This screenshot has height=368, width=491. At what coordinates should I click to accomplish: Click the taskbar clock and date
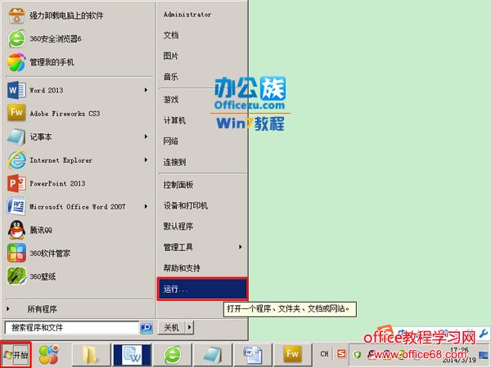pyautogui.click(x=459, y=355)
